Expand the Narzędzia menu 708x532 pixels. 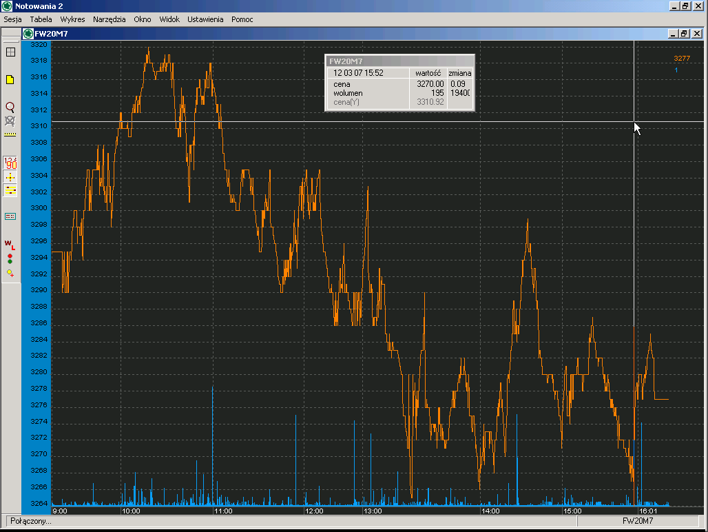[110, 19]
